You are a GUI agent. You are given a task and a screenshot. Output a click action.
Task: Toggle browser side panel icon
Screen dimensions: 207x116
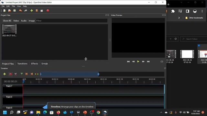pyautogui.click(x=188, y=11)
